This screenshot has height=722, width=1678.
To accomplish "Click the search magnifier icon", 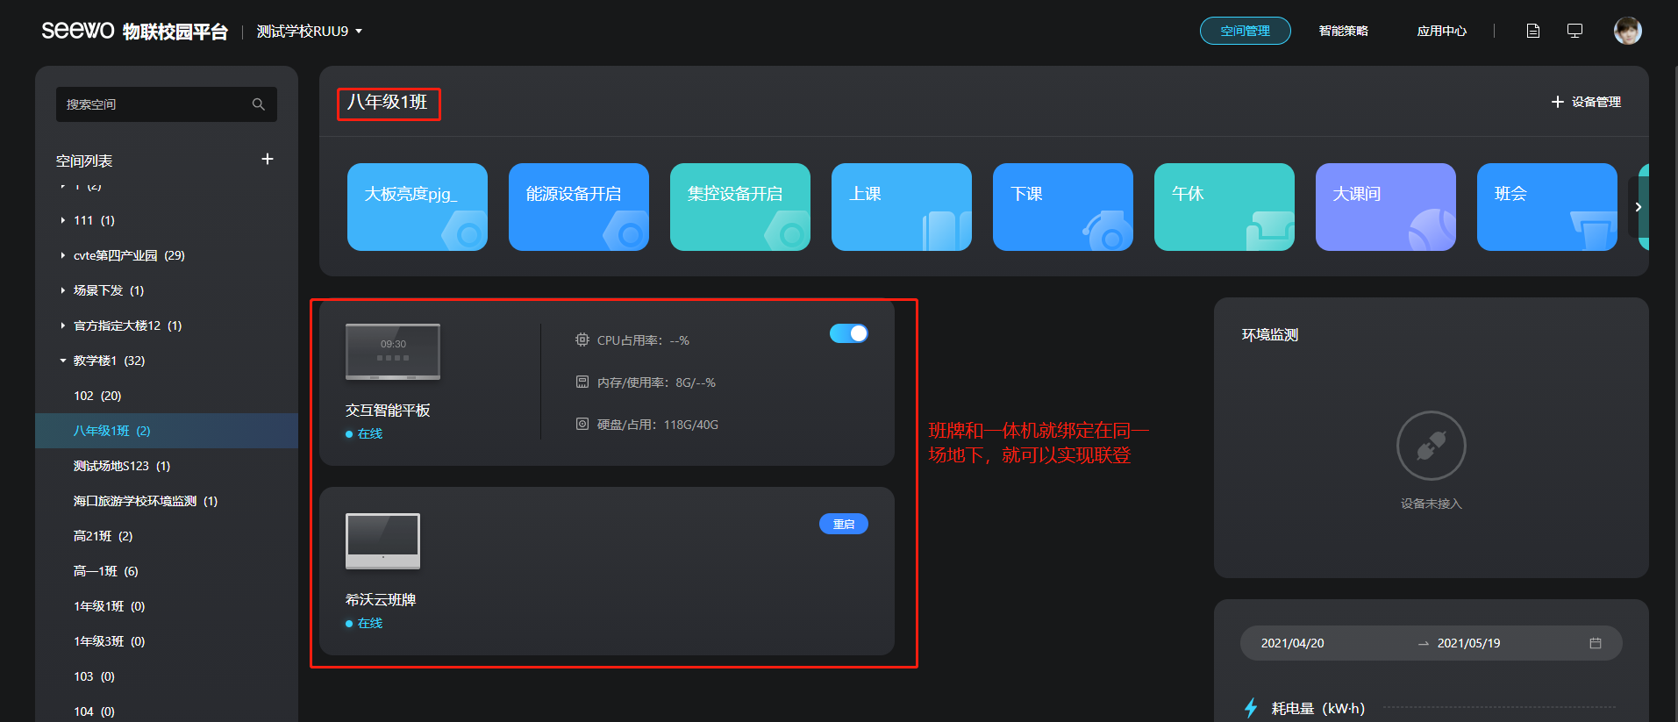I will tap(258, 104).
